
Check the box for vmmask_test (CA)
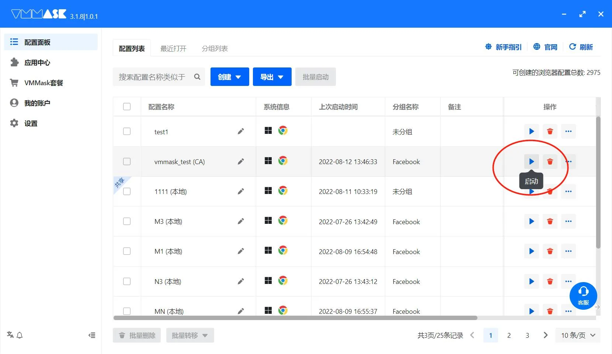[127, 162]
